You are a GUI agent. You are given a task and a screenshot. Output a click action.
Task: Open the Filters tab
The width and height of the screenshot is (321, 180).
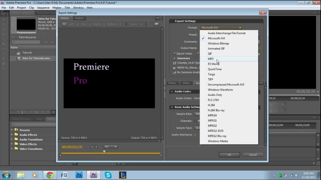(x=172, y=83)
